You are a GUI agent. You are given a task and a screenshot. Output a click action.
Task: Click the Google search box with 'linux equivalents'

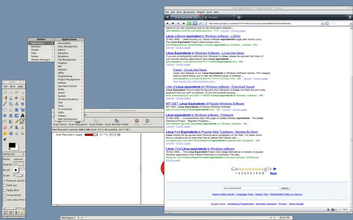251,188
